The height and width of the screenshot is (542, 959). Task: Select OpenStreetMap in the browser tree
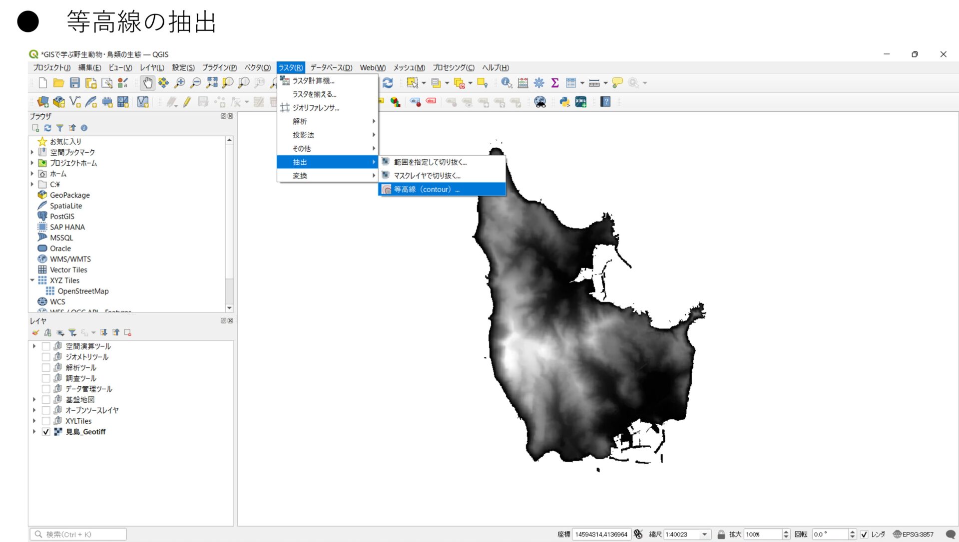tap(83, 291)
